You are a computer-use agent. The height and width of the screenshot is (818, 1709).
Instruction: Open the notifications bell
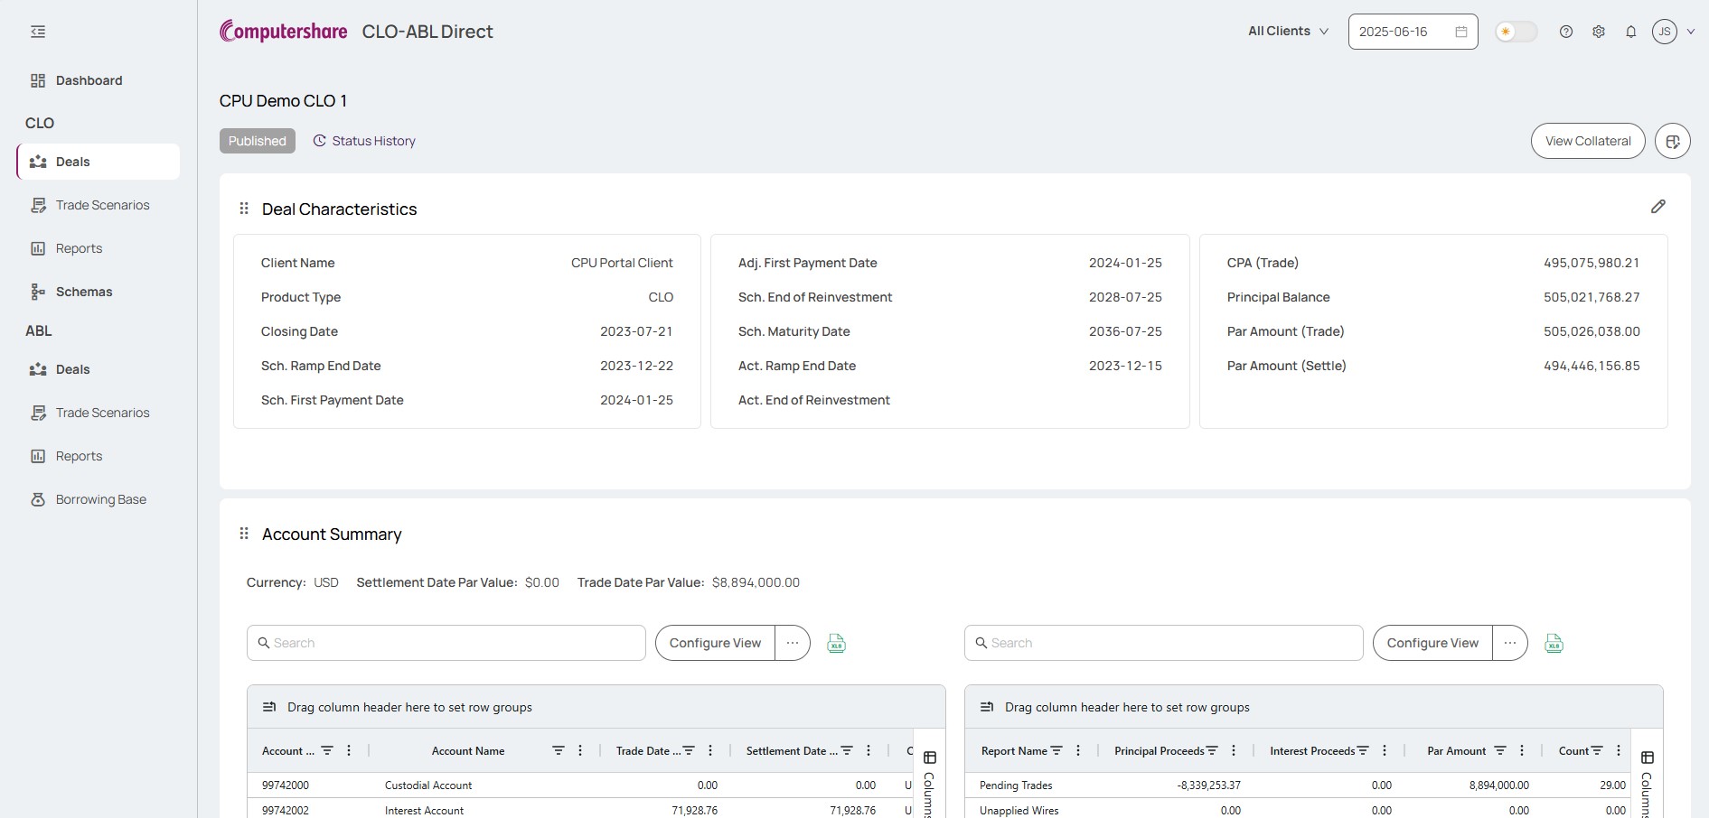tap(1630, 32)
